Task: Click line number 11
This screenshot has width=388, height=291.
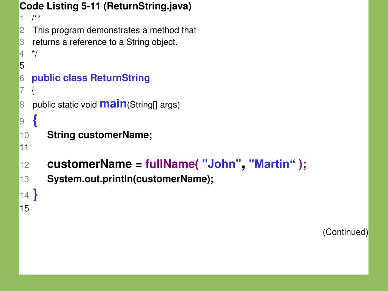Action: point(24,147)
